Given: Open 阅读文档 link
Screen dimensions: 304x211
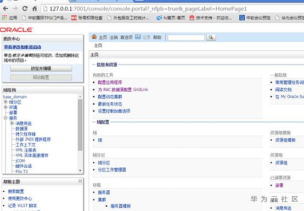Looking at the screenshot, I should (284, 90).
